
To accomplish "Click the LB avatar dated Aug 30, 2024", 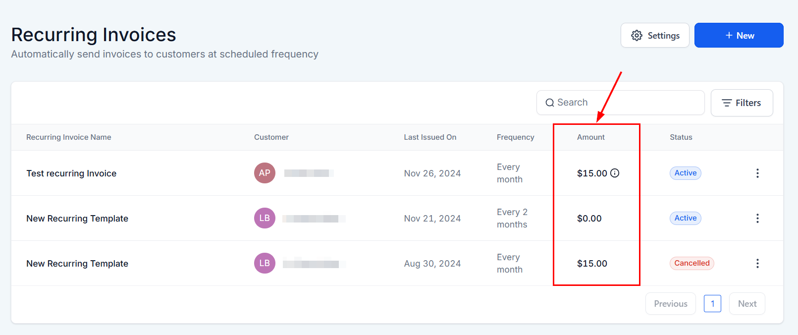I will pyautogui.click(x=265, y=263).
